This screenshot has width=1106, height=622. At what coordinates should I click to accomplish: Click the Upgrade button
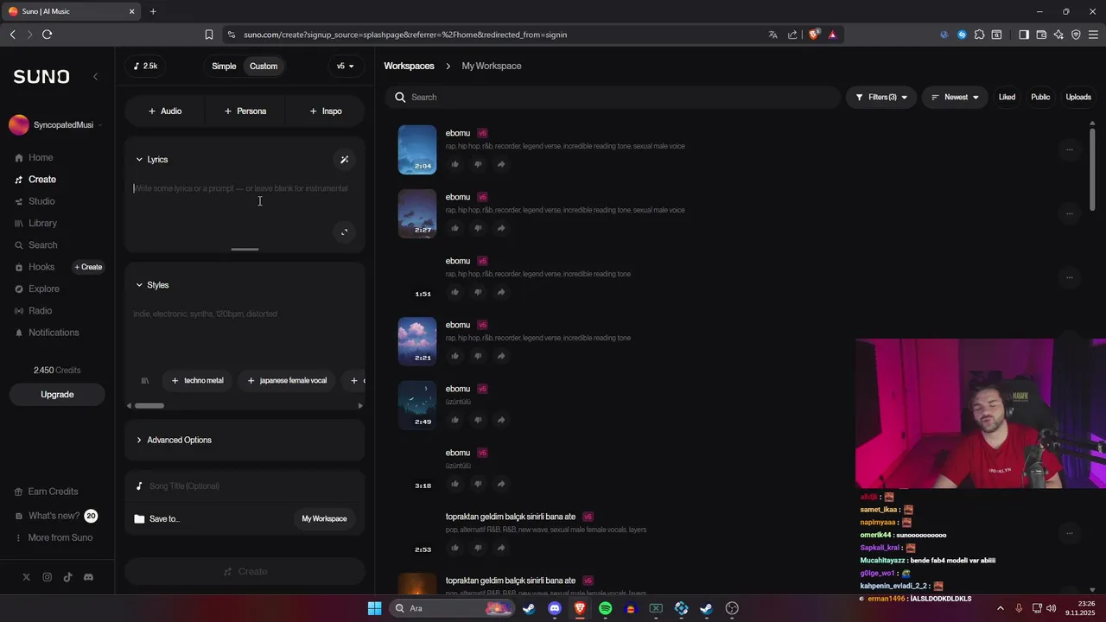[57, 395]
